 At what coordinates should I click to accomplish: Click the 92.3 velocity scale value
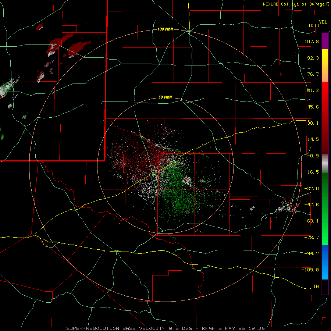pyautogui.click(x=313, y=58)
